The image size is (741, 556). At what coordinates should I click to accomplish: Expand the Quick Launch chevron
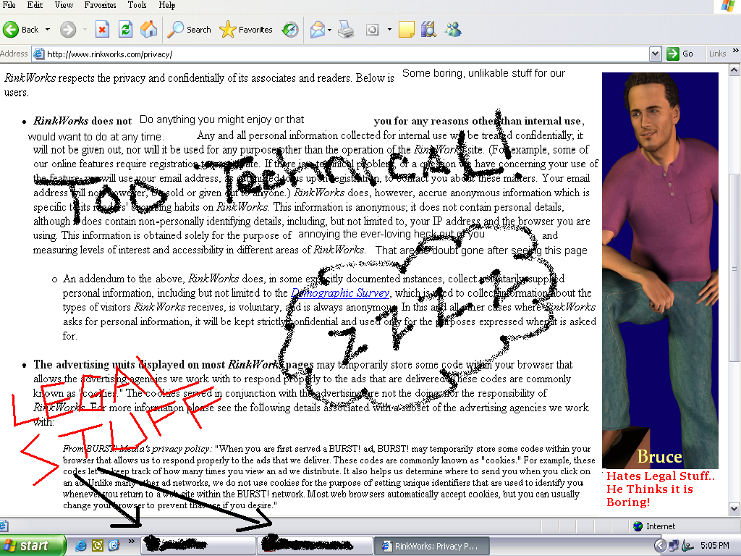132,542
